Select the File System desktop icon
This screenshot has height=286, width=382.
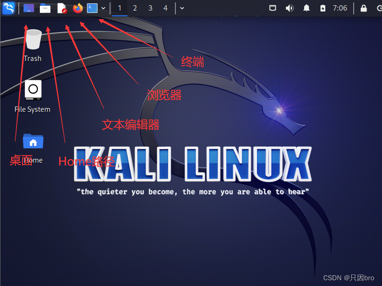click(x=33, y=90)
